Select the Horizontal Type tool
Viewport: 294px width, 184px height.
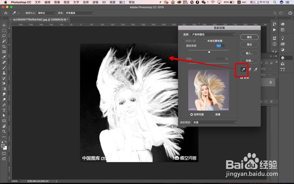(4, 110)
